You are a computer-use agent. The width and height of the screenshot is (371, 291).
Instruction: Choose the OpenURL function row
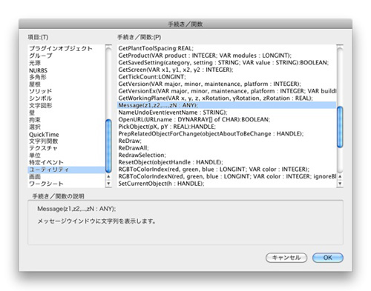[x=227, y=120]
